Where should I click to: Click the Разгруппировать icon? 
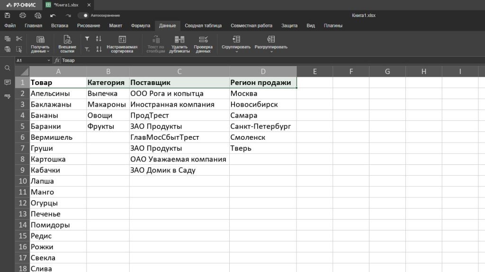pos(271,39)
